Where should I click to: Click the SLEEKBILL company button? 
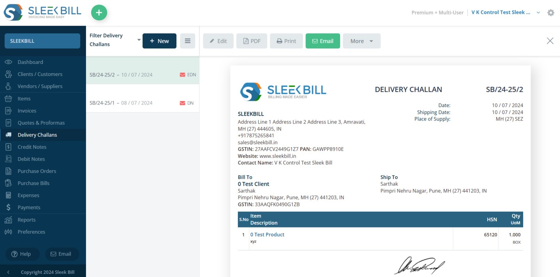pyautogui.click(x=42, y=41)
